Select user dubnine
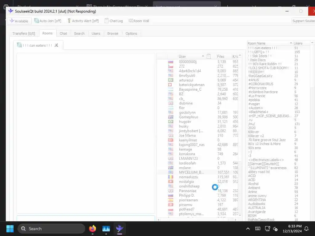This screenshot has width=315, height=236. [x=186, y=103]
